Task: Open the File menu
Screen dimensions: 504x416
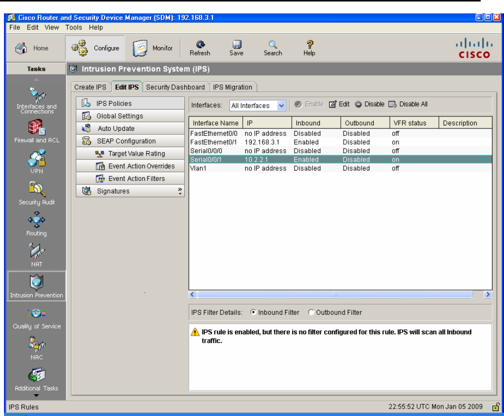Action: point(15,28)
